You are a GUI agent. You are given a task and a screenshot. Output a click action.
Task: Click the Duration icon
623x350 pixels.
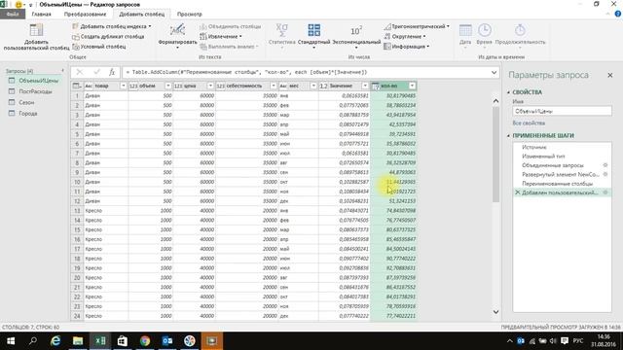[x=520, y=30]
